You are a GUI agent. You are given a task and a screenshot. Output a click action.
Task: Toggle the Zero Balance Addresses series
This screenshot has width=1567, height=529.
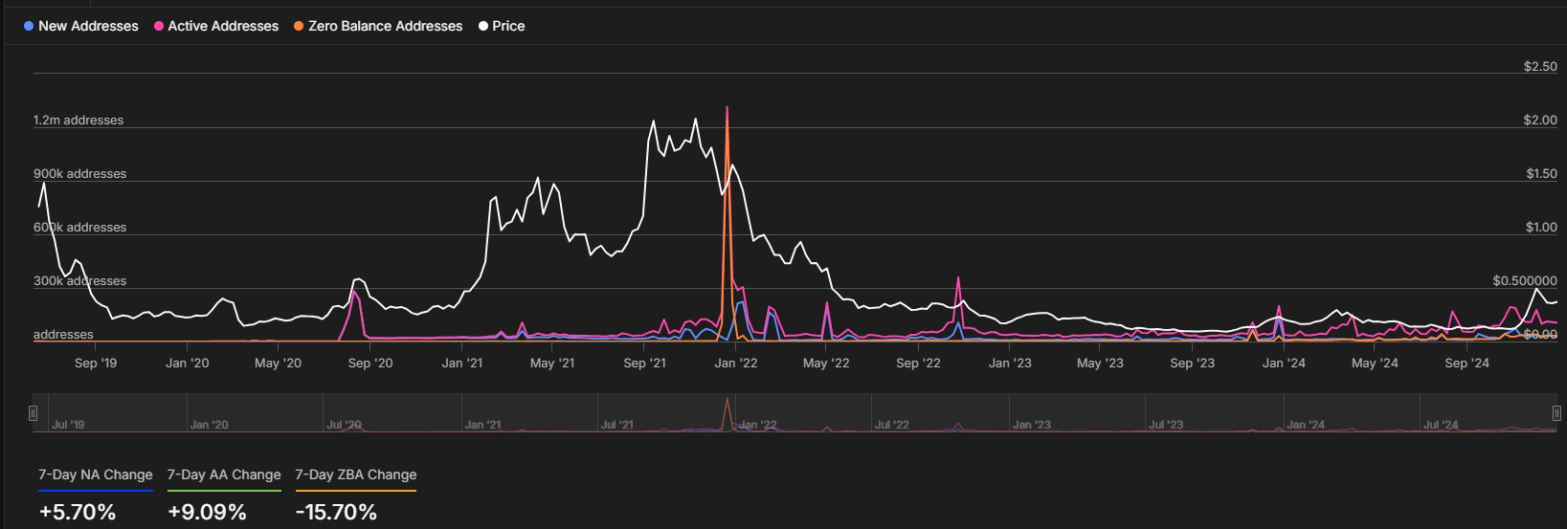[x=378, y=26]
